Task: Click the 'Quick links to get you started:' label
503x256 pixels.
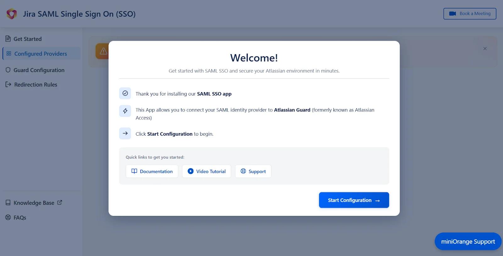Action: 155,157
